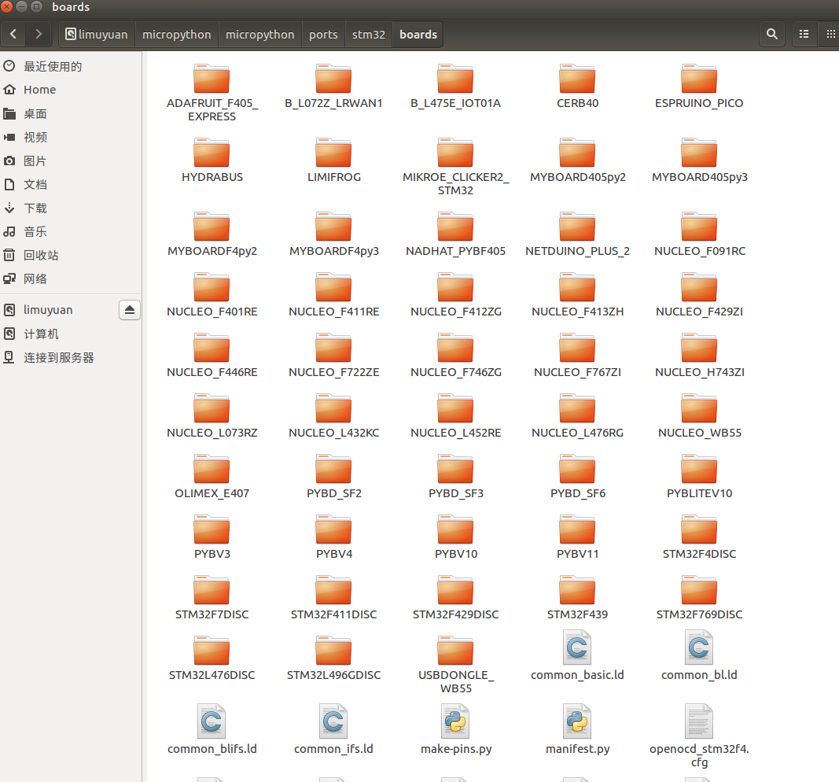Select the STM32F7DISC folder
The image size is (839, 782).
(x=212, y=597)
